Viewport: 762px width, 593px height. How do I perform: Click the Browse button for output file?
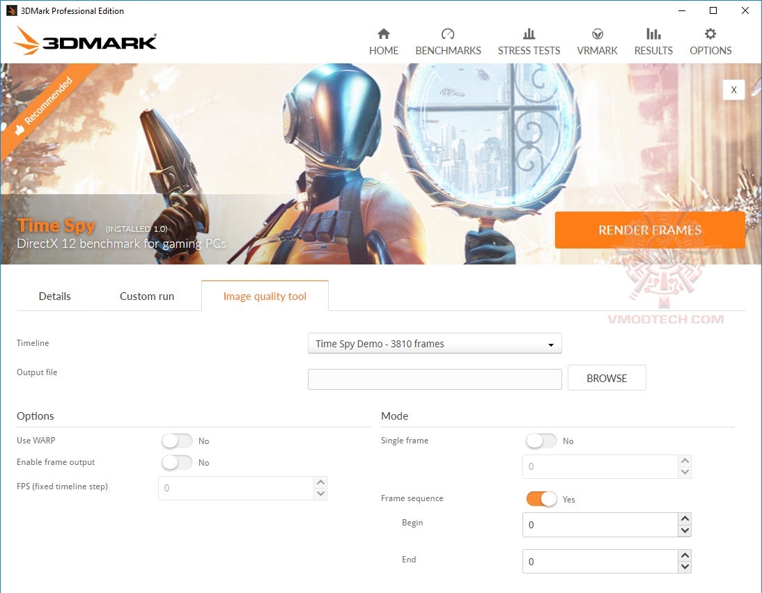coord(607,378)
